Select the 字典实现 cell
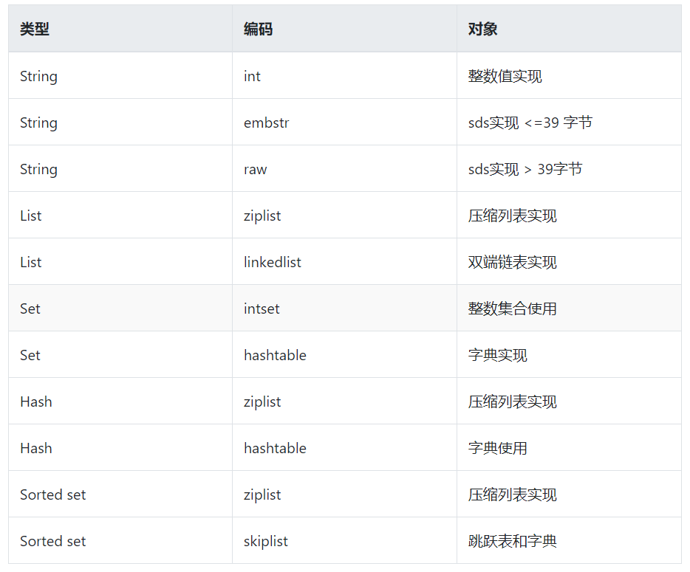690x572 pixels. [x=497, y=355]
